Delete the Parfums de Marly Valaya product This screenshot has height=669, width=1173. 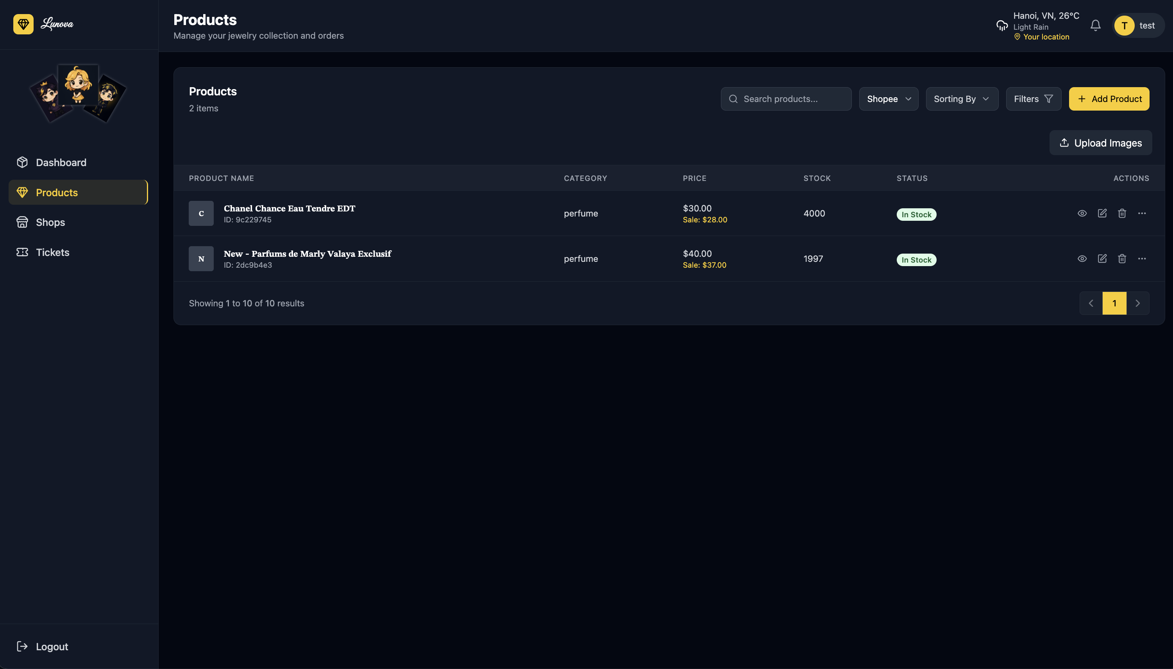click(1122, 259)
